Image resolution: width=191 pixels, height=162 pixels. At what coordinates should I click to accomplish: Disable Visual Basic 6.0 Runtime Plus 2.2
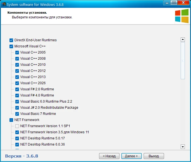pos(17,101)
